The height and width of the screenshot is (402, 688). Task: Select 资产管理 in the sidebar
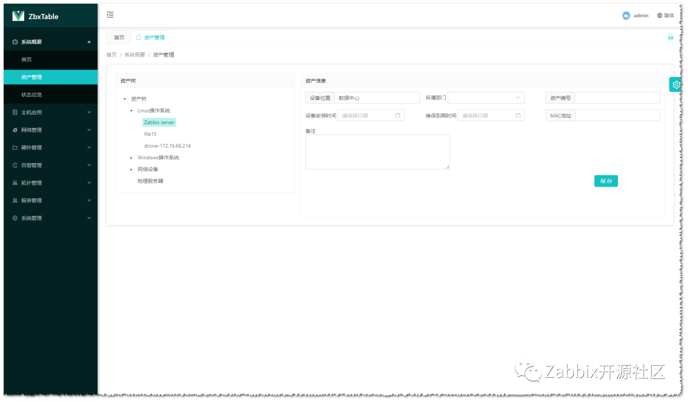(x=50, y=77)
